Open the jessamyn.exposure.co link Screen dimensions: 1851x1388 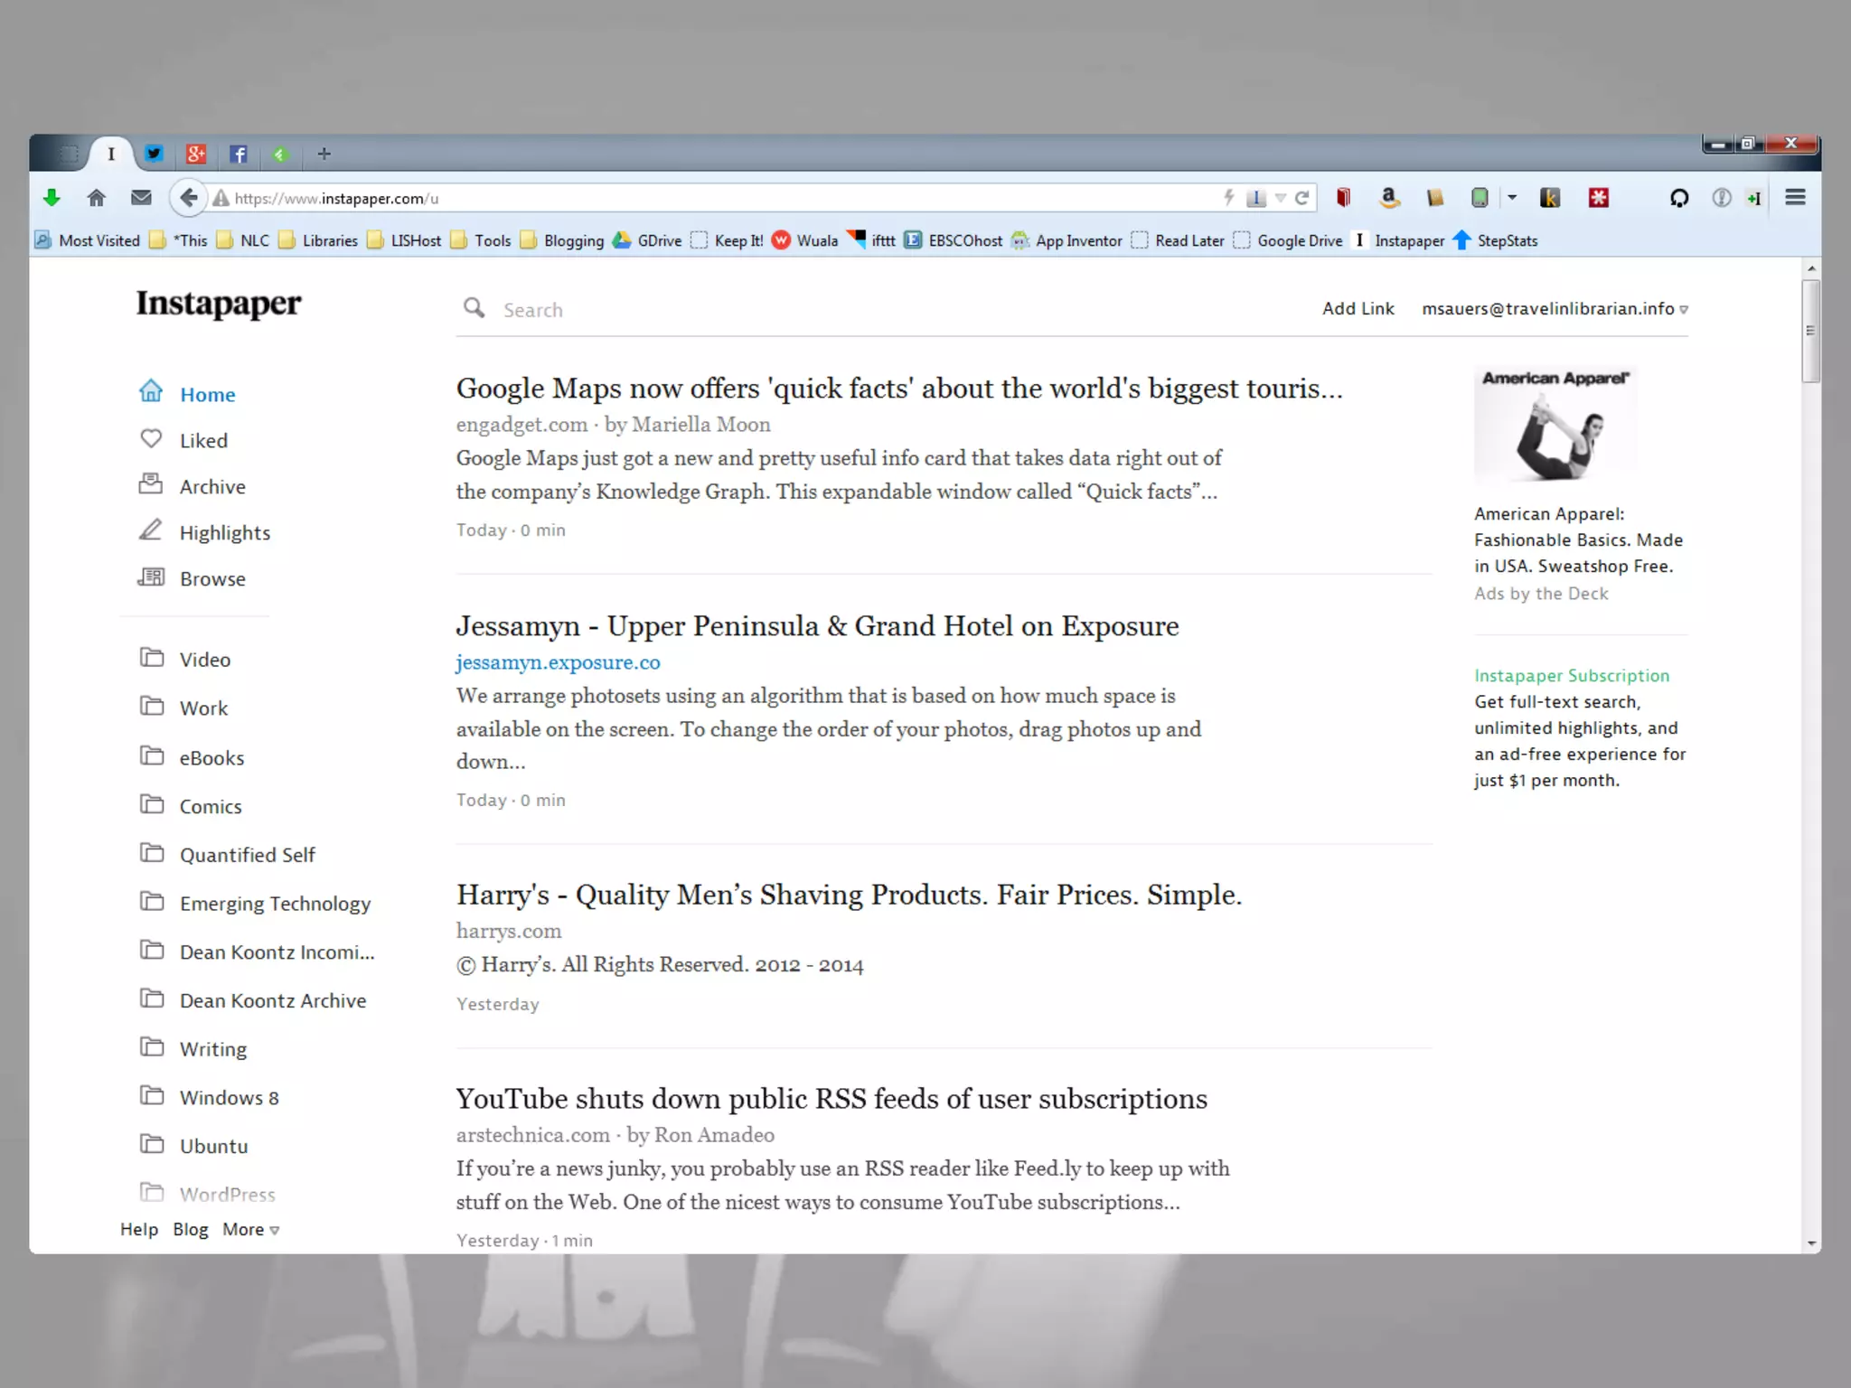click(x=558, y=662)
